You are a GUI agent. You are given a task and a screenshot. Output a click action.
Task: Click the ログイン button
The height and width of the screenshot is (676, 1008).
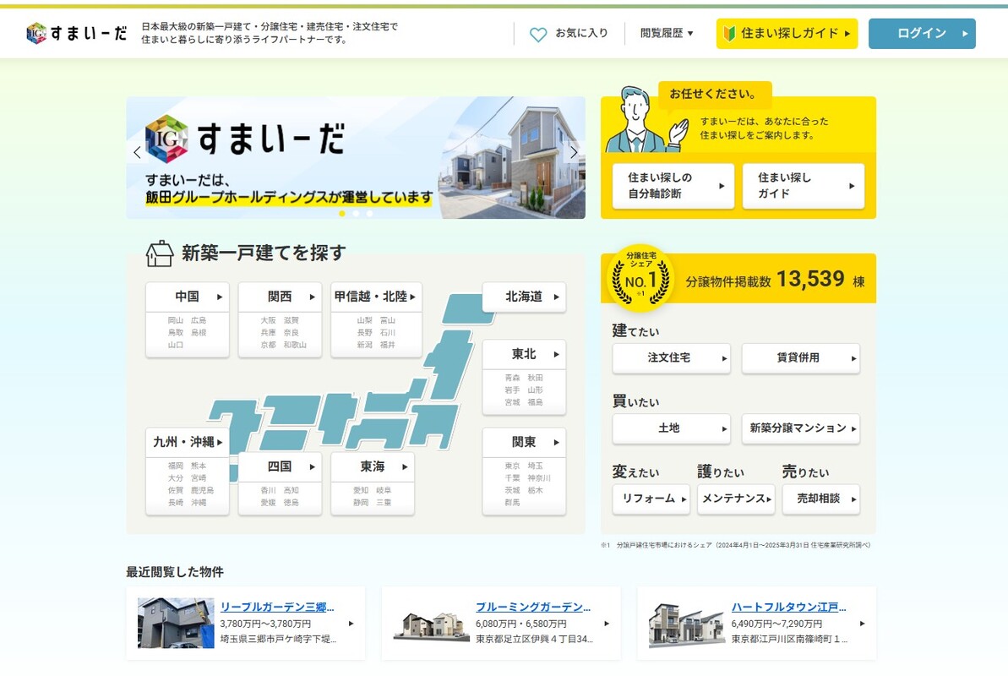pos(922,34)
